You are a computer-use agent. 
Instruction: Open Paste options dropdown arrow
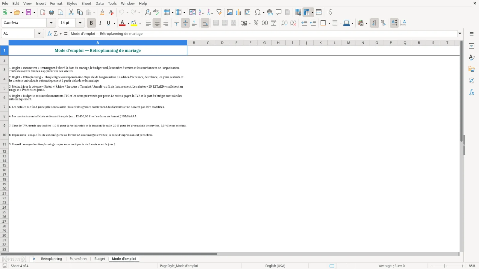tap(94, 12)
